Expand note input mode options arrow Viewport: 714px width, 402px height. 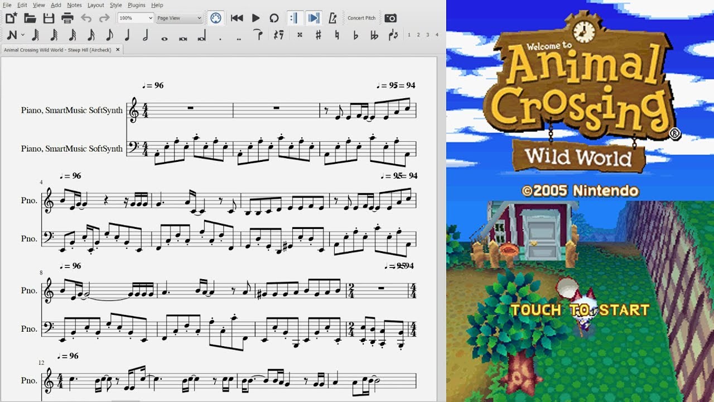tap(23, 35)
